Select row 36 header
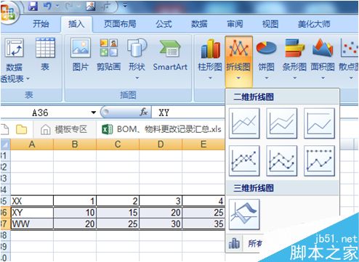 (x=5, y=213)
